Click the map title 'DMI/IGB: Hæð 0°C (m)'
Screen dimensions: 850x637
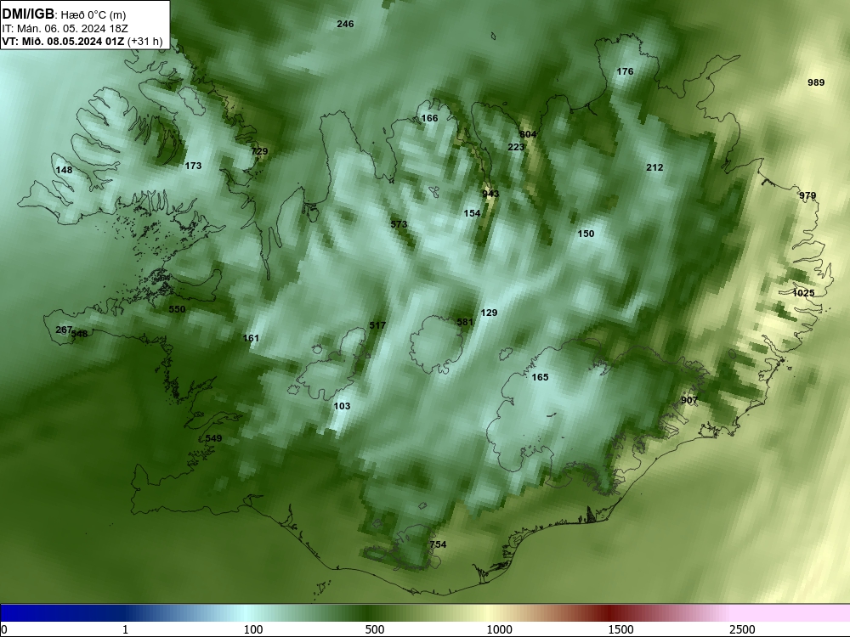[64, 14]
